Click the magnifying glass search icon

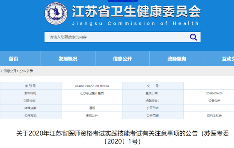193,37
